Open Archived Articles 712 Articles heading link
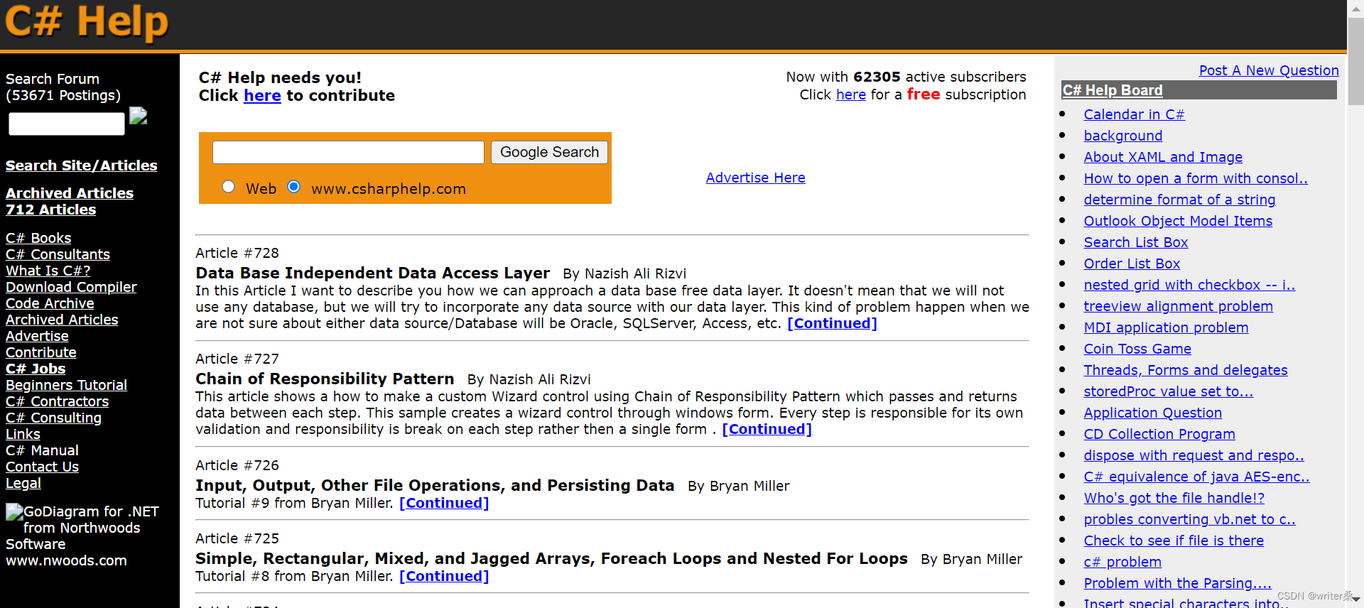Image resolution: width=1364 pixels, height=608 pixels. (70, 201)
